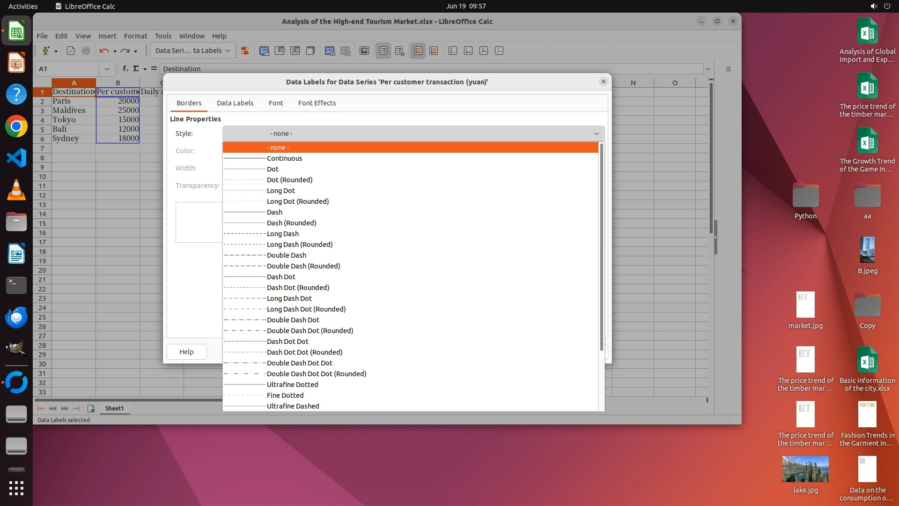The height and width of the screenshot is (506, 899).
Task: Toggle Horizontal Grids toolbar button
Action: pyautogui.click(x=418, y=51)
